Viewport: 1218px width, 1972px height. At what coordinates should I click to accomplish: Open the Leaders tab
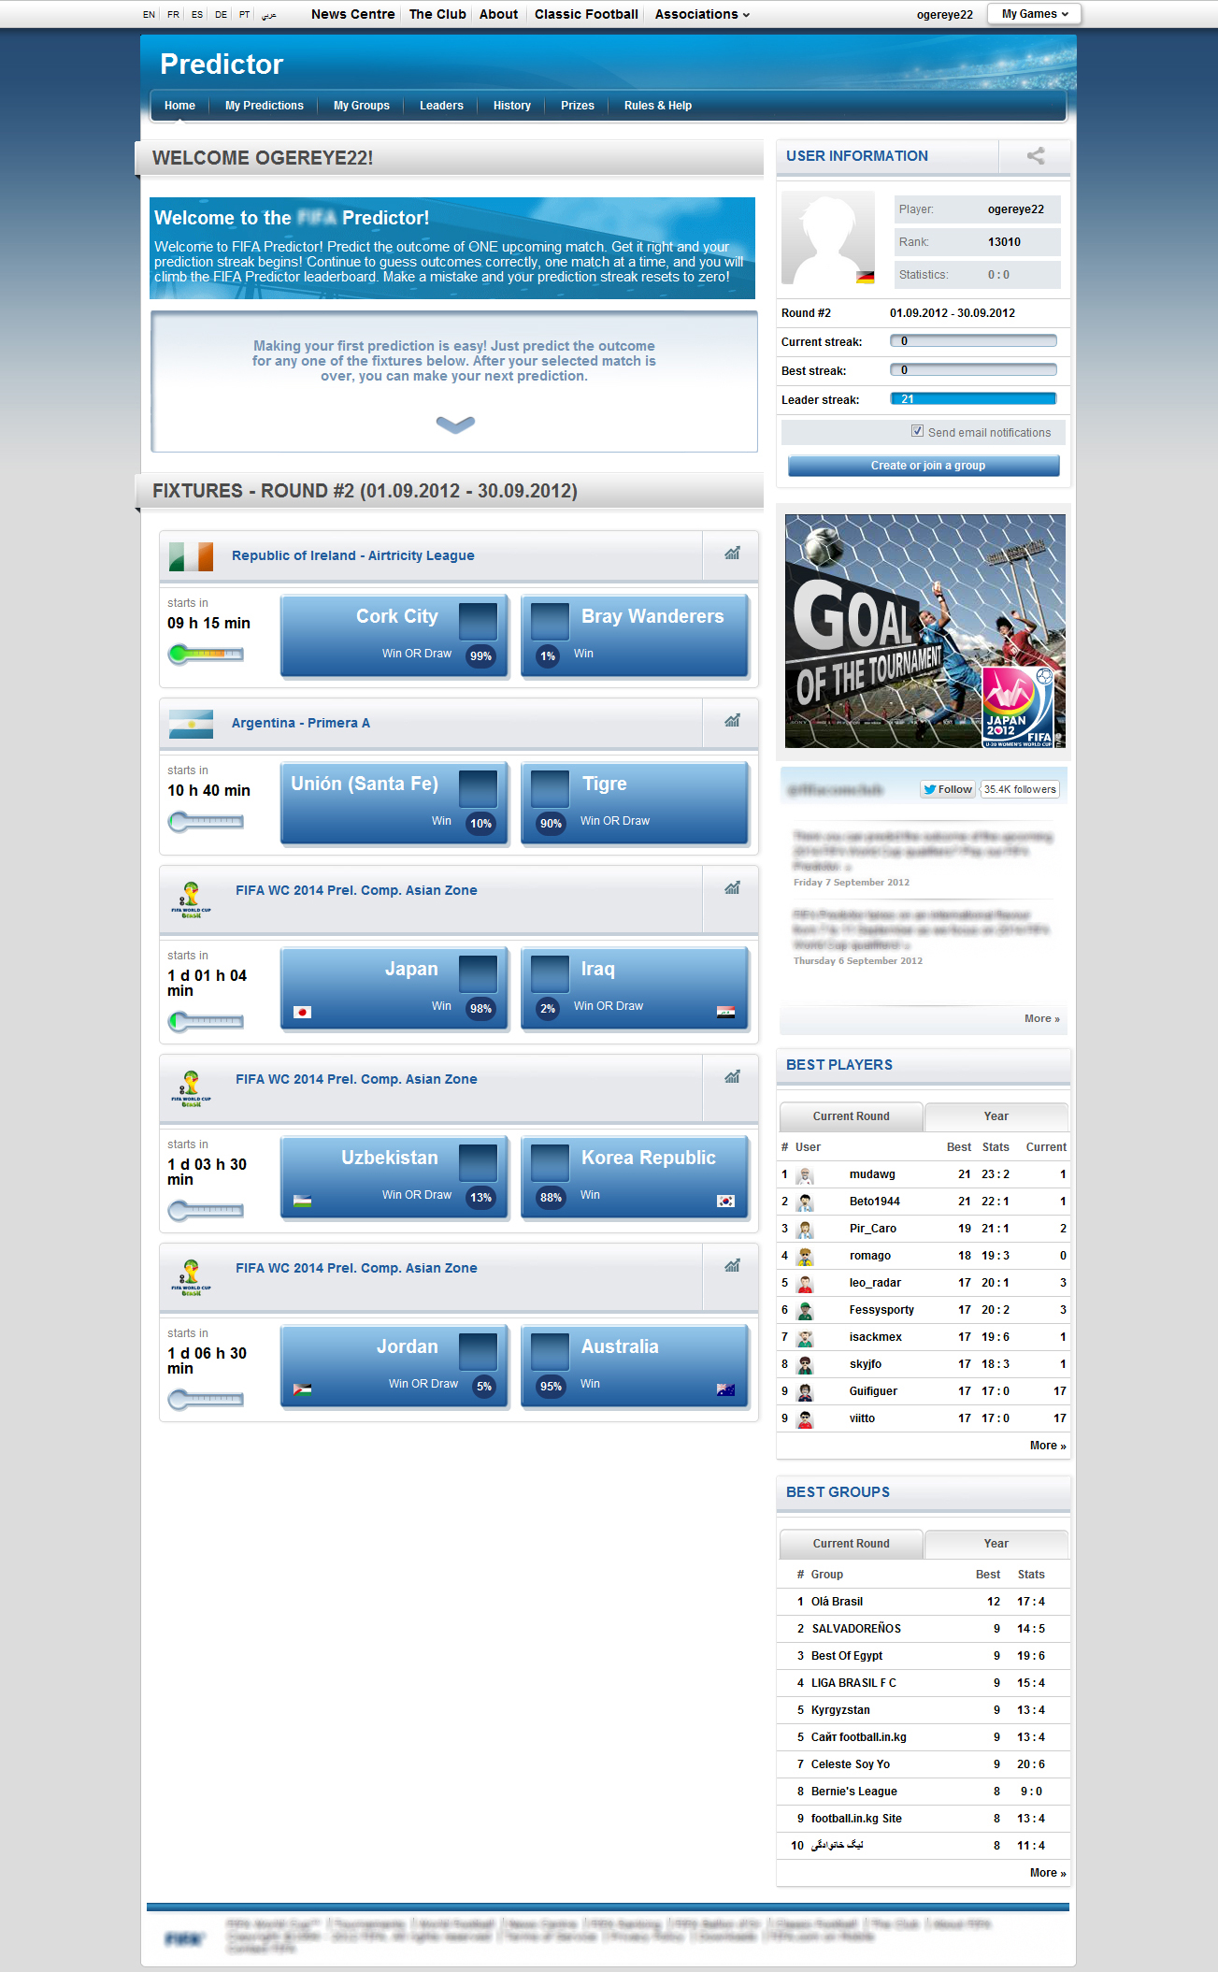(441, 106)
